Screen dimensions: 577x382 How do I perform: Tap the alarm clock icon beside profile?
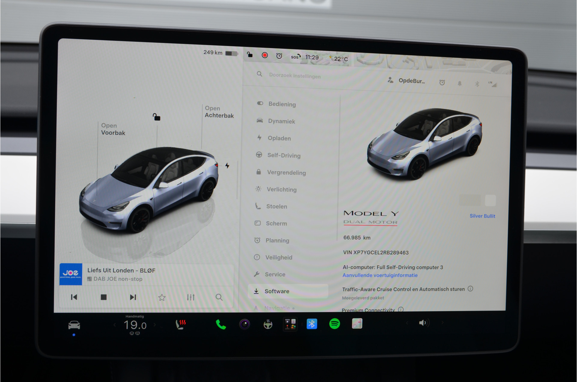pos(442,82)
